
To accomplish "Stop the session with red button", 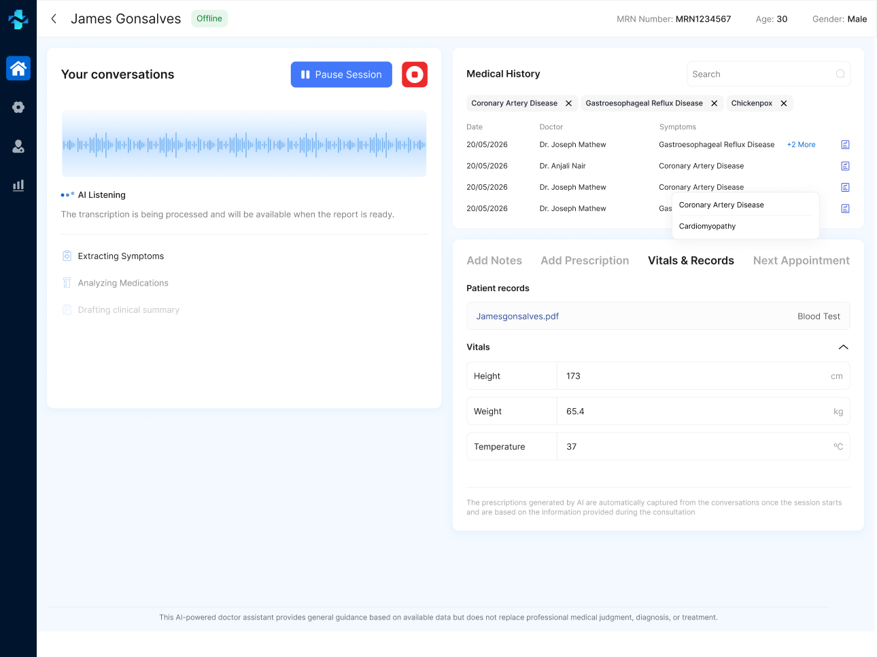I will [x=415, y=75].
